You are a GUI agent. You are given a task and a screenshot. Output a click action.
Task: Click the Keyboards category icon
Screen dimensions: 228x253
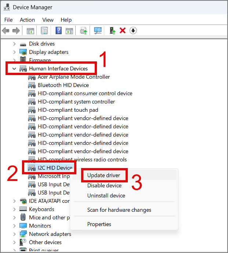point(23,209)
